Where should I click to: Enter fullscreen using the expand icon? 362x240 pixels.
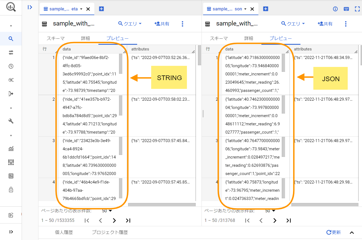coord(357,9)
